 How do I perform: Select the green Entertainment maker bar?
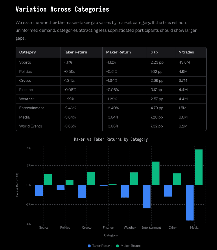(155, 173)
